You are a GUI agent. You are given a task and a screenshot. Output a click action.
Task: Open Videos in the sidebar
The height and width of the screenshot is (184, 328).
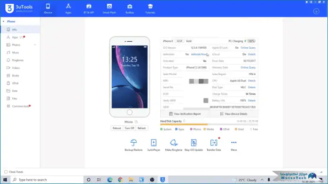[20, 68]
